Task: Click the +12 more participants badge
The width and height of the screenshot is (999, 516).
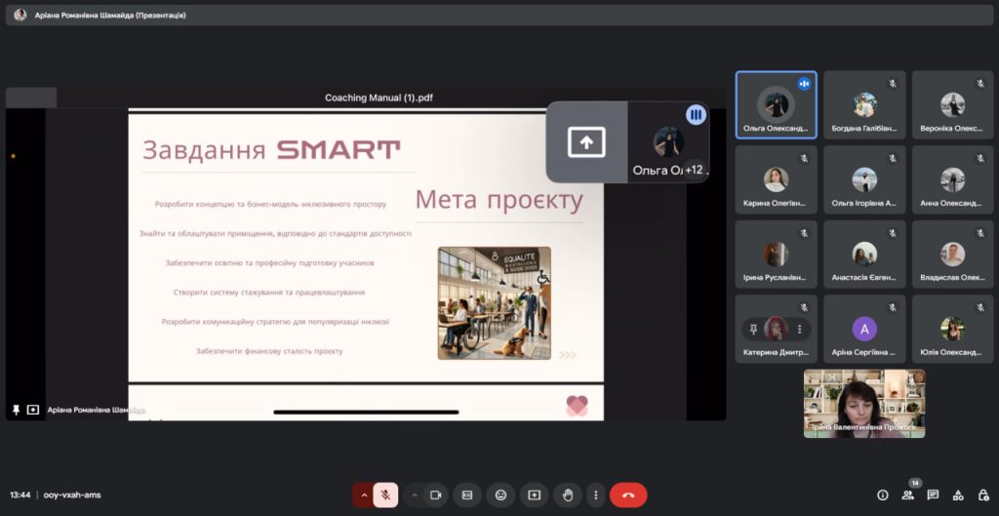Action: 695,170
